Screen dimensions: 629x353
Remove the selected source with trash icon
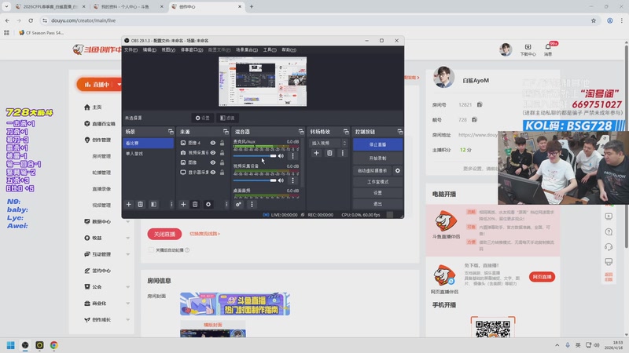[x=195, y=204]
